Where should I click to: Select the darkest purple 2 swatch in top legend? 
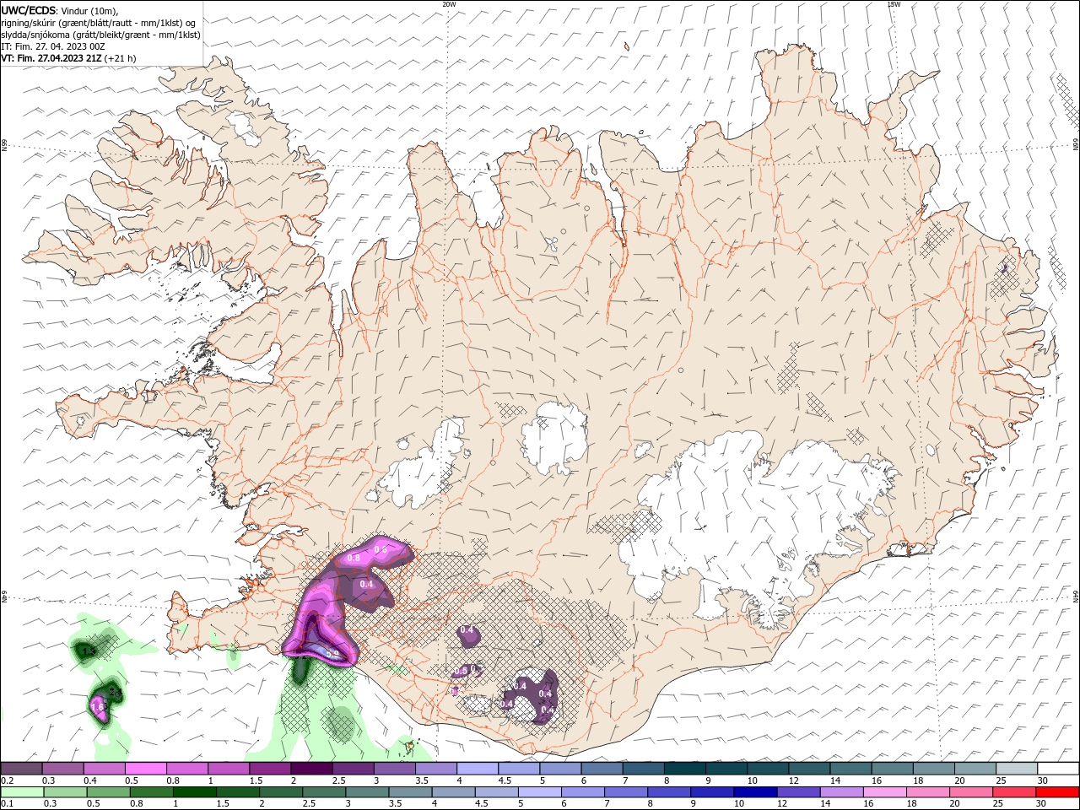point(310,769)
